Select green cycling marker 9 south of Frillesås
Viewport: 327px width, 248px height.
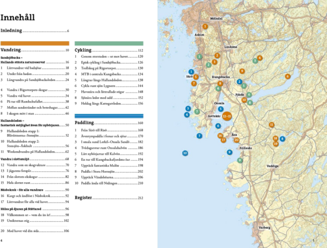point(240,160)
